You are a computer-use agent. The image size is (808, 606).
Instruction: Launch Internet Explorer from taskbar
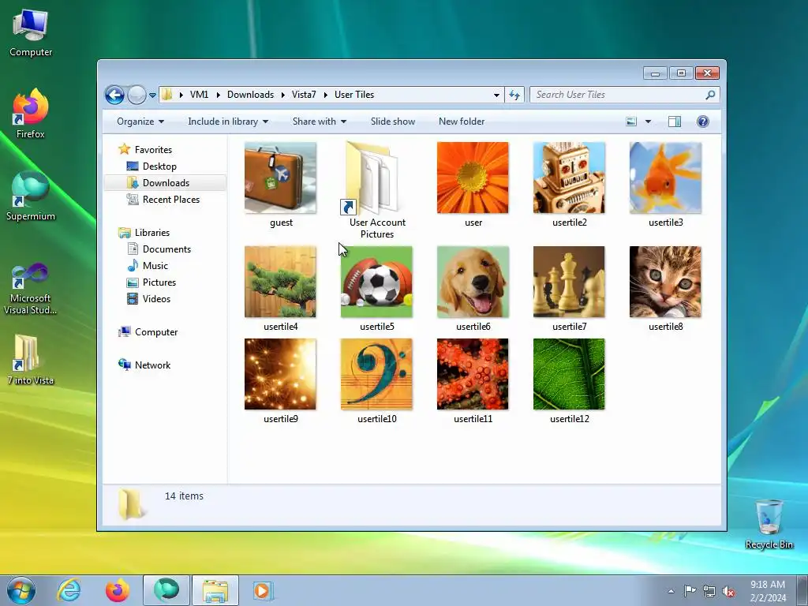69,590
